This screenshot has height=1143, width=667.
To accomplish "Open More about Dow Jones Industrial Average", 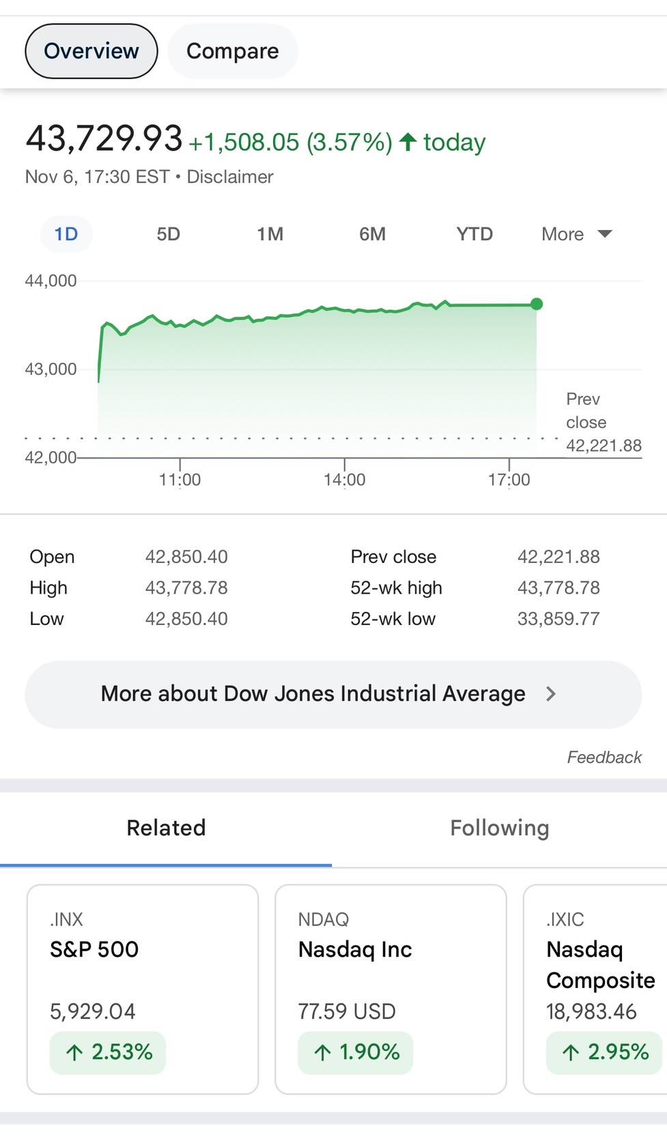I will (313, 694).
